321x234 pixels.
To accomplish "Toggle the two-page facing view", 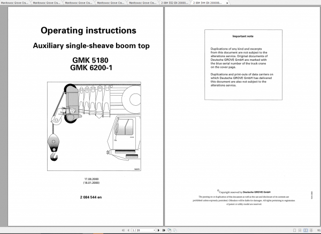I will coord(305,230).
